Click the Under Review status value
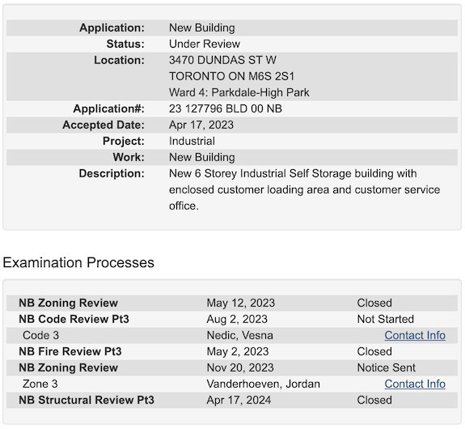 (205, 44)
